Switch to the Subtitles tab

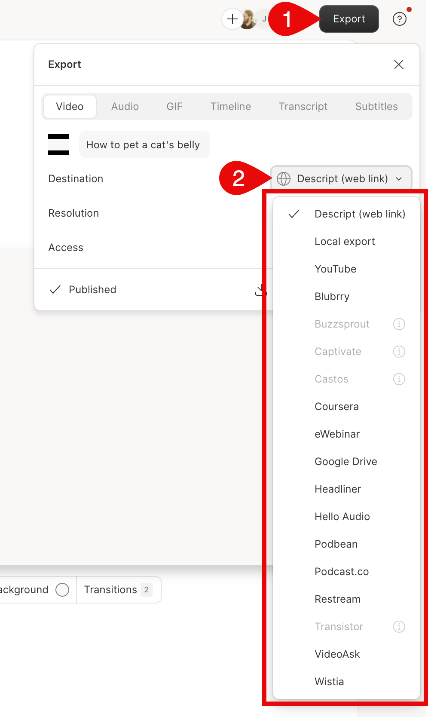[x=376, y=107]
